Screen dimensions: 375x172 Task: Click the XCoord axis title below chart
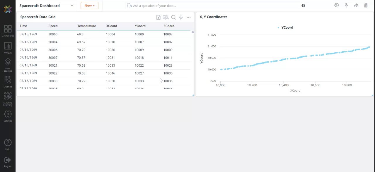click(x=295, y=91)
